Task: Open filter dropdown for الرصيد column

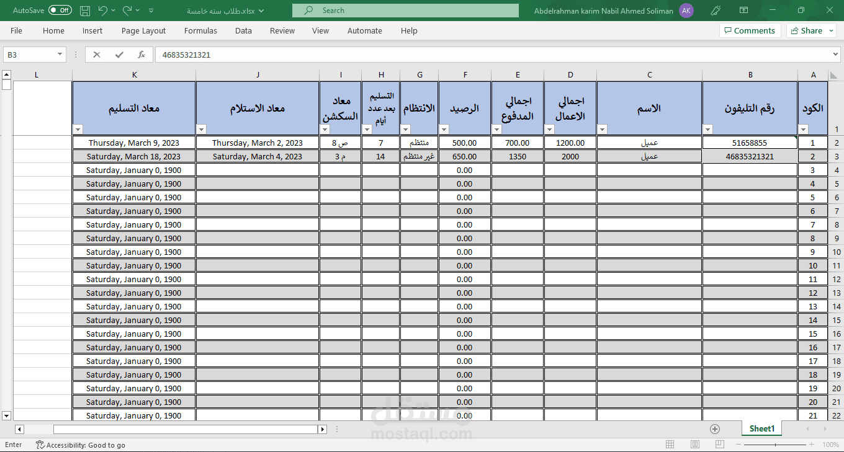Action: (444, 129)
